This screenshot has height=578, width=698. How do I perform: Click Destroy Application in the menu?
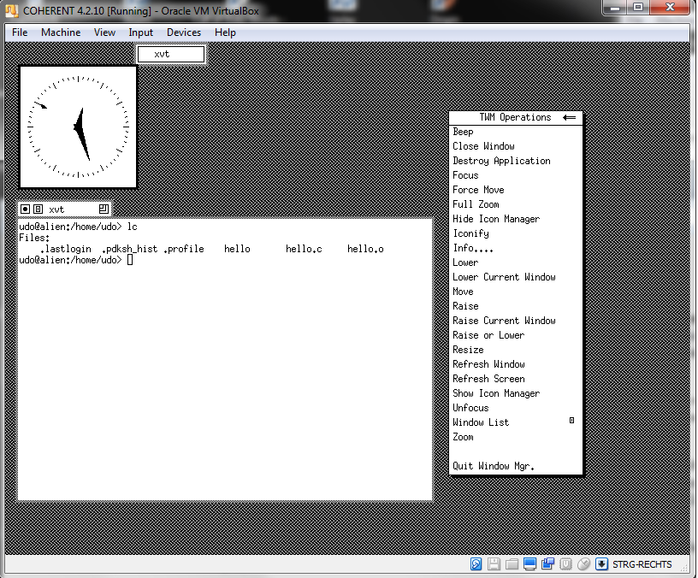tap(501, 161)
